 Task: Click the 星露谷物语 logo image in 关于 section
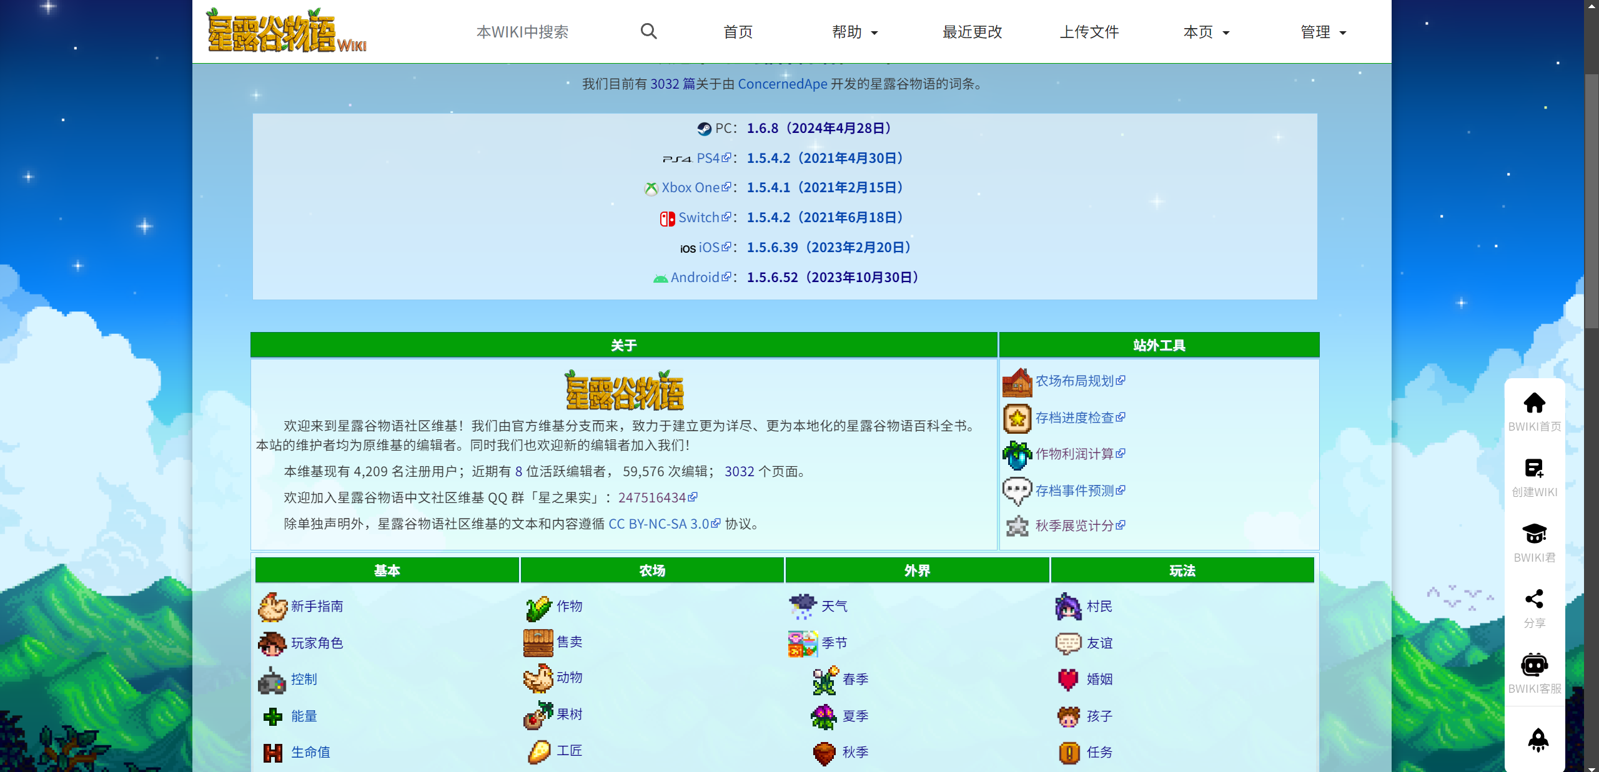623,390
